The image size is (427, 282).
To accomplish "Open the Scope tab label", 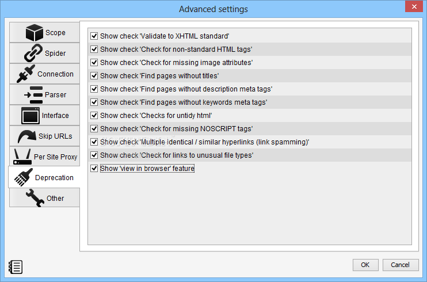I will point(56,33).
